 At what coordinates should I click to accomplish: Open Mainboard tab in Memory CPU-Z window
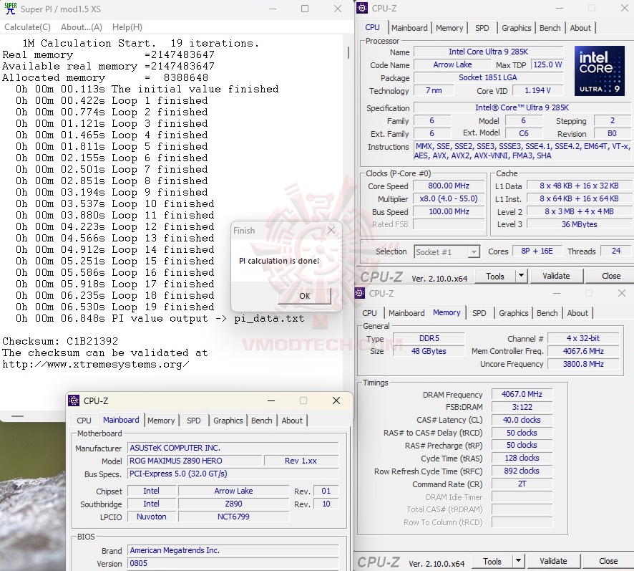tap(406, 313)
